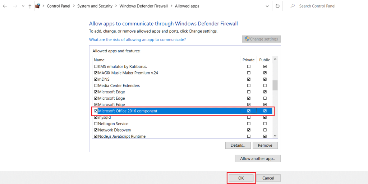
Task: Click the Control Panel address bar icon
Action: click(37, 6)
